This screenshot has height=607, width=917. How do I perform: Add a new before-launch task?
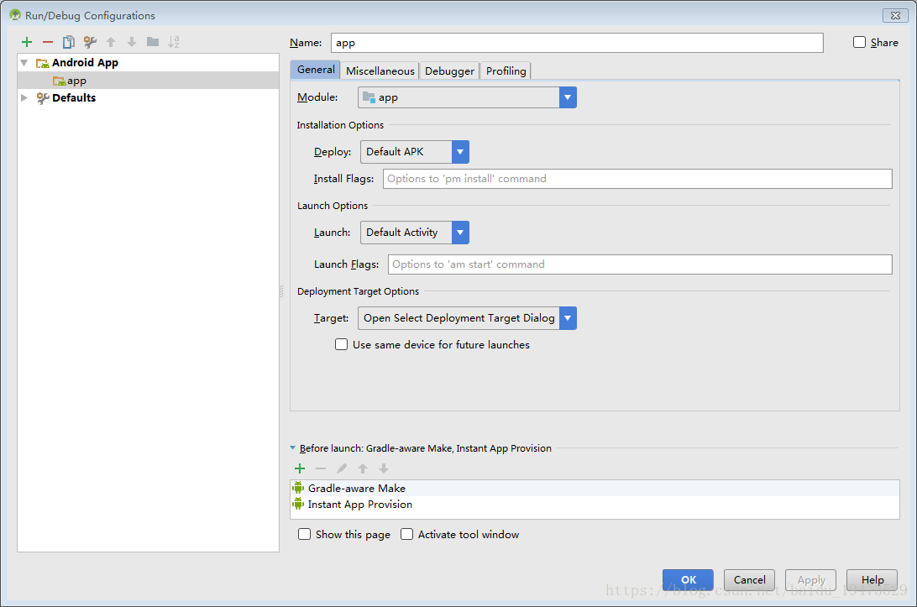[x=300, y=468]
